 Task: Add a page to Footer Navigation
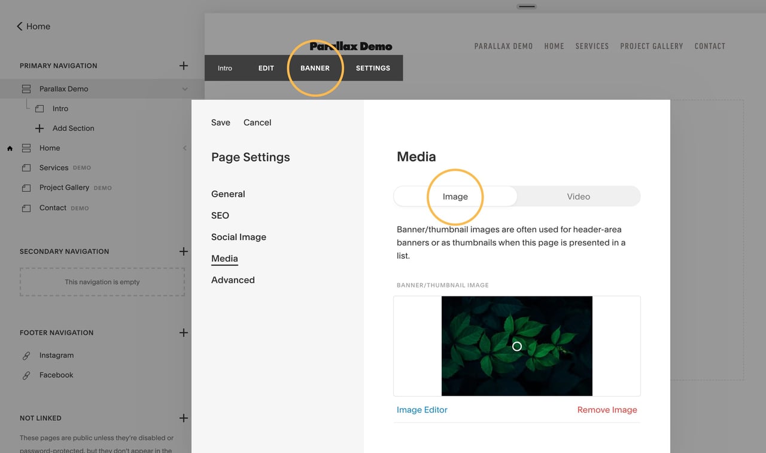click(x=184, y=332)
